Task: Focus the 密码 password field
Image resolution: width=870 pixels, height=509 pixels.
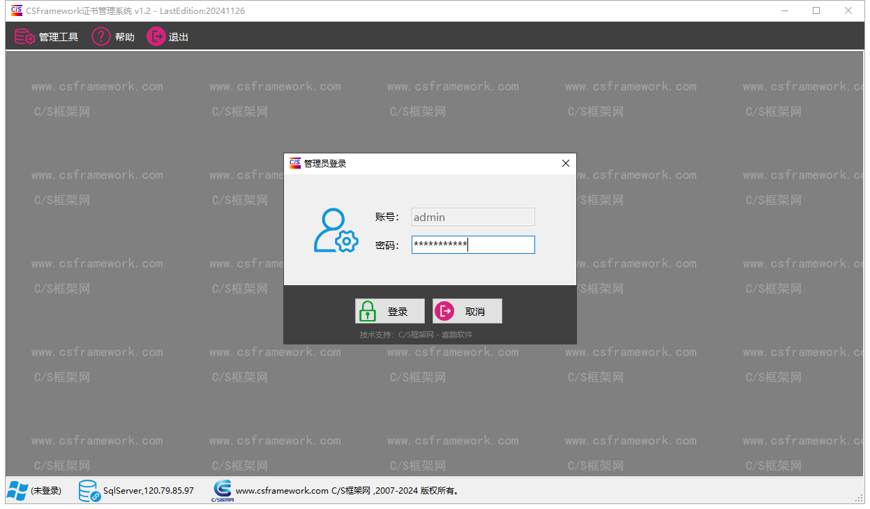Action: point(473,245)
